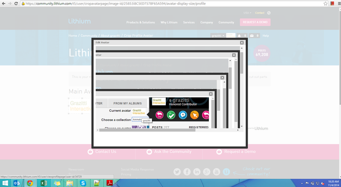
Task: Close the third nested avatar dialog
Action: pos(222,78)
